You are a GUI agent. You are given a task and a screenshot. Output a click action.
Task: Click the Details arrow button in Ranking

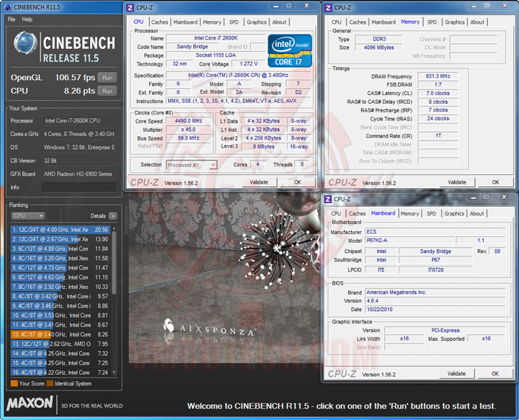[113, 216]
